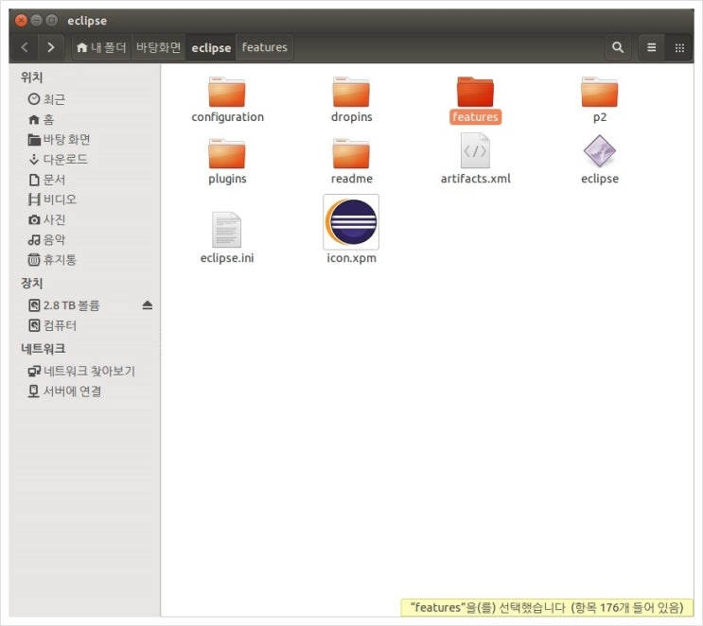Open the plugins folder

[227, 154]
